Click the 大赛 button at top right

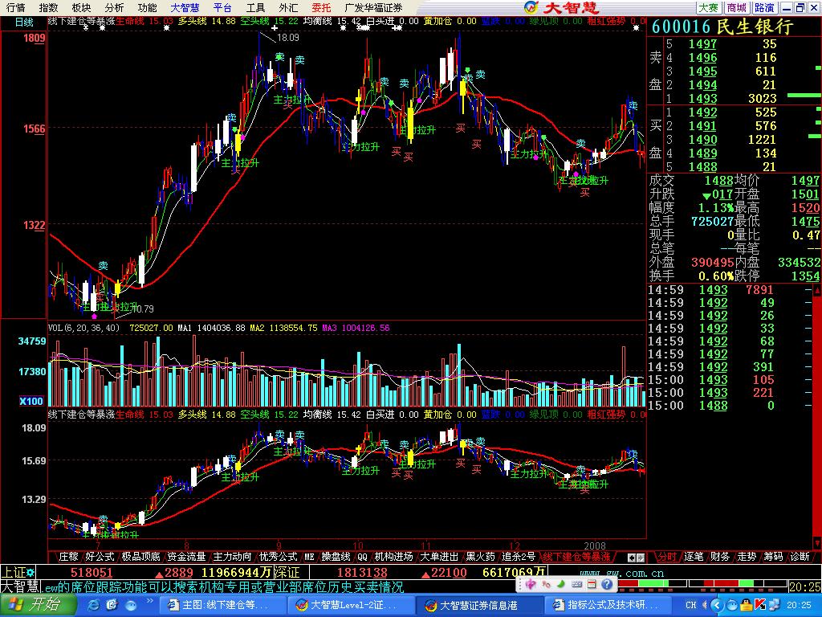click(x=708, y=7)
